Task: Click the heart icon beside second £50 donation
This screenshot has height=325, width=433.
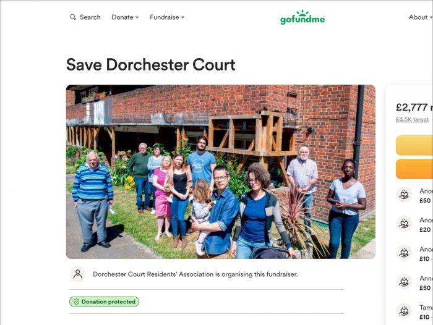Action: tap(404, 282)
